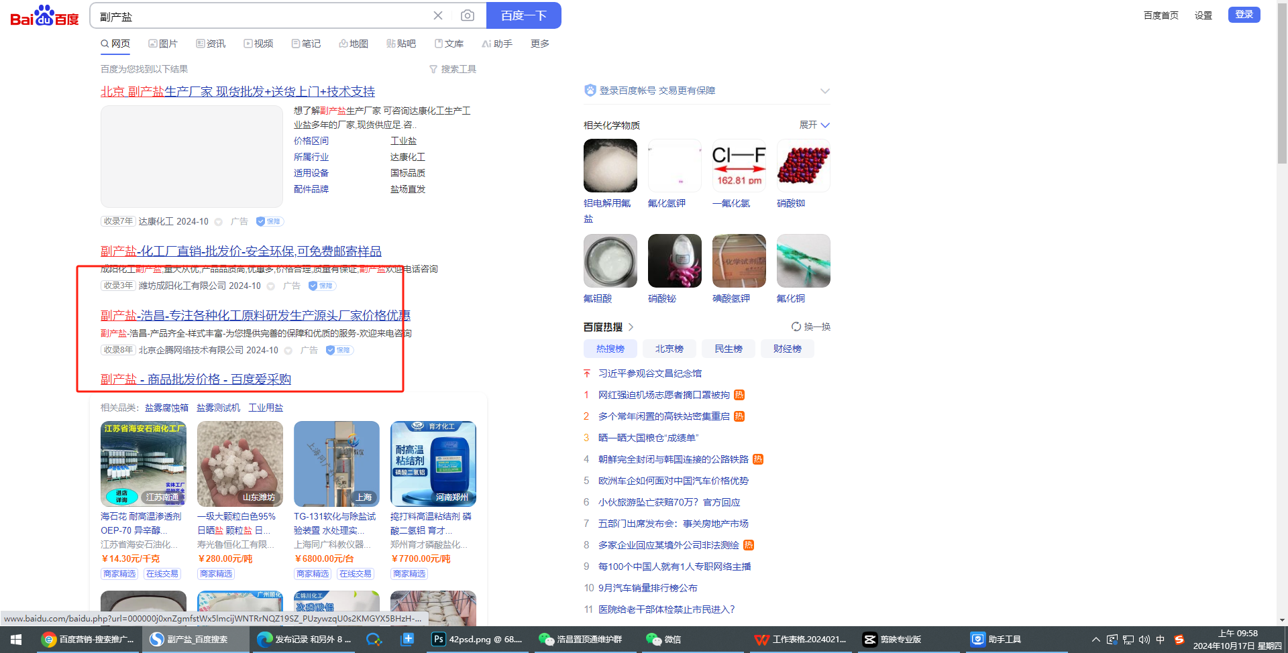Image resolution: width=1288 pixels, height=653 pixels.
Task: Select the 网页 tab
Action: 115,44
